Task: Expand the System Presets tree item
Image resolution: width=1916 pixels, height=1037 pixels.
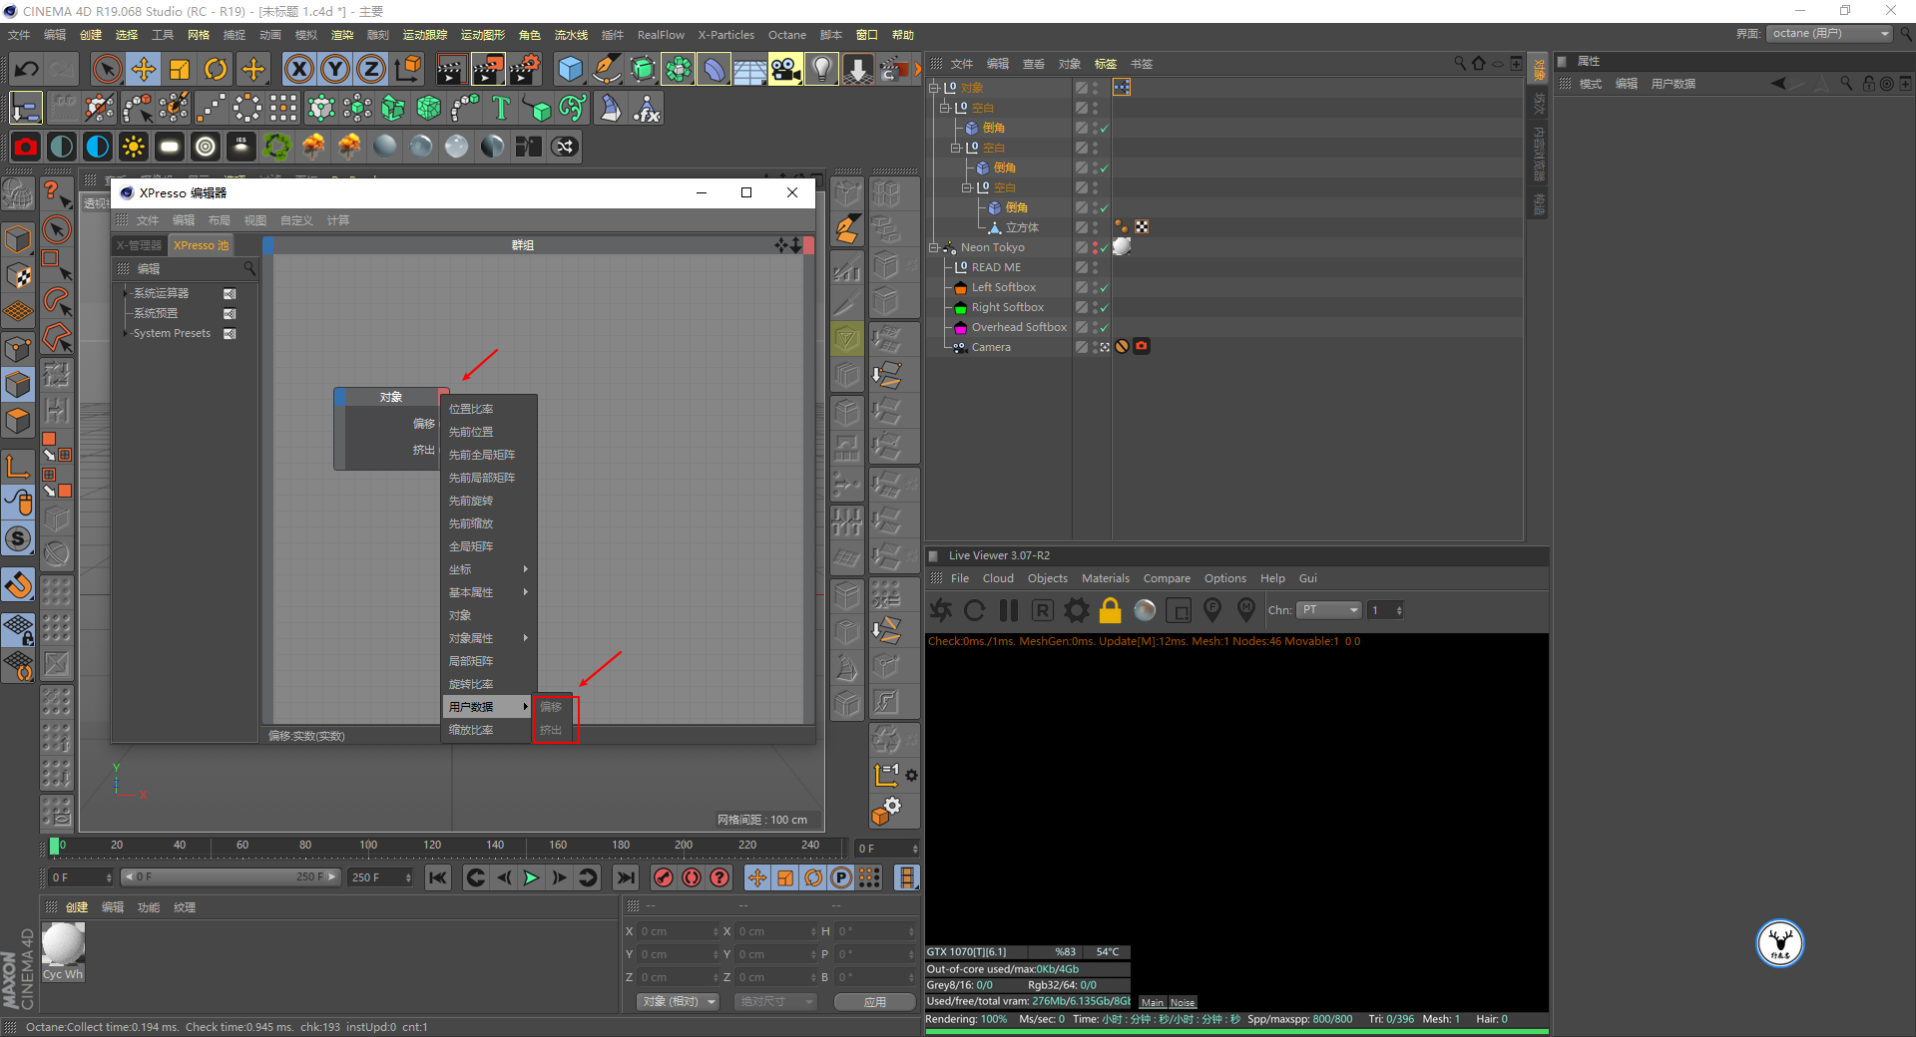Action: [126, 333]
